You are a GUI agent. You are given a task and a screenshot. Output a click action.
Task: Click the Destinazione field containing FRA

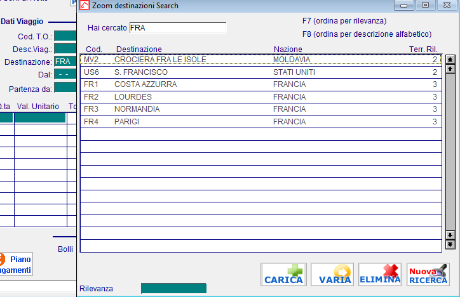pyautogui.click(x=65, y=62)
